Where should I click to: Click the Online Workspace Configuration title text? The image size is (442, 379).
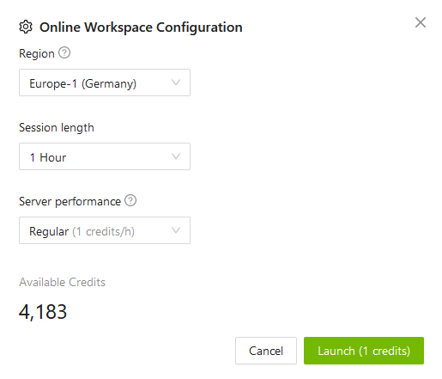pyautogui.click(x=141, y=28)
